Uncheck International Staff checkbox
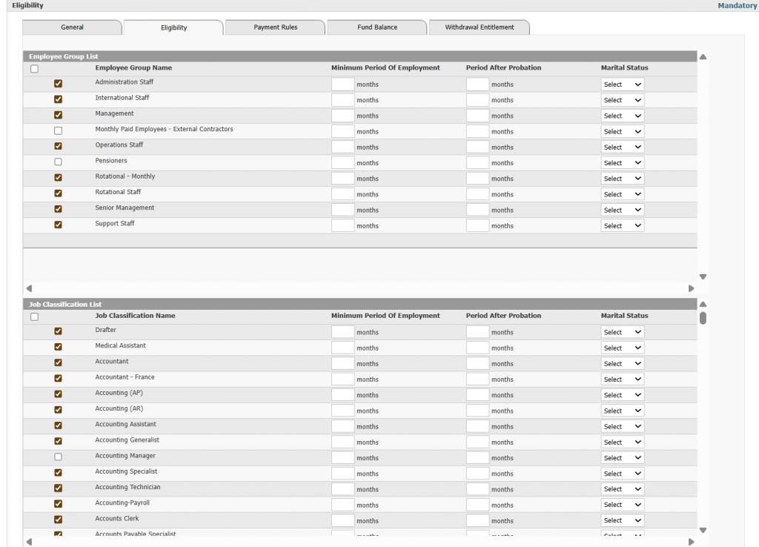This screenshot has height=547, width=759. (58, 99)
